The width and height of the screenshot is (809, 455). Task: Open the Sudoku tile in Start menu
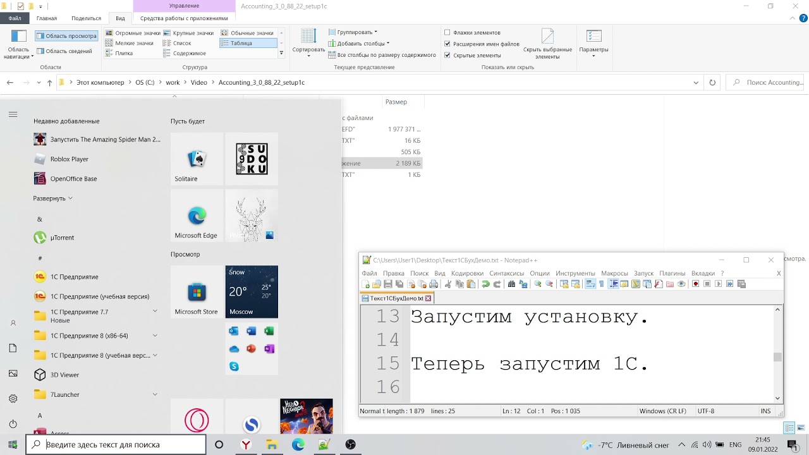tap(252, 159)
